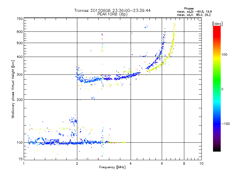Click the colorbar '0' tick label

222,89
